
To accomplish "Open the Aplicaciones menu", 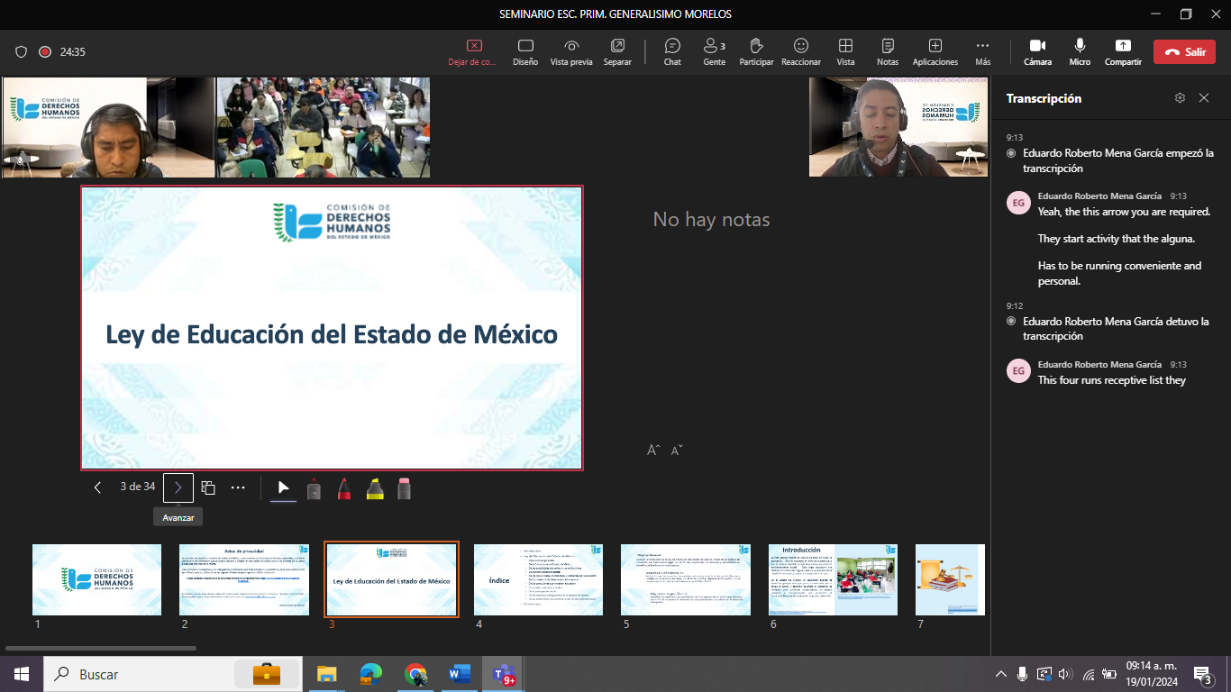I will [x=935, y=51].
